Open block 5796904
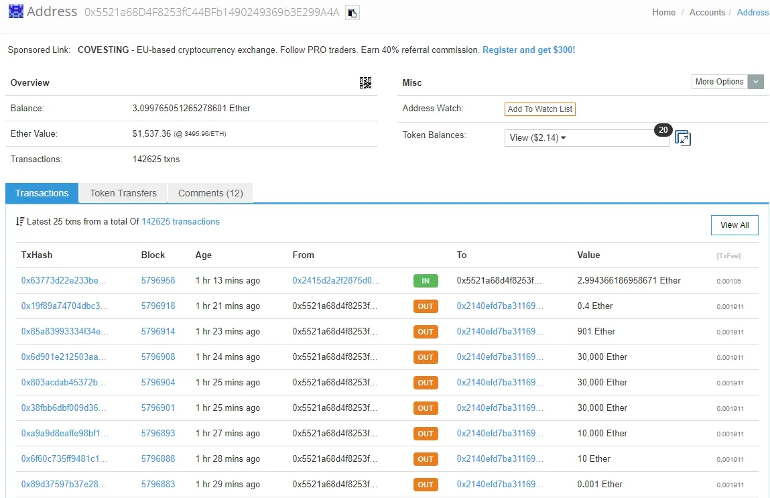Image resolution: width=770 pixels, height=498 pixels. click(158, 383)
